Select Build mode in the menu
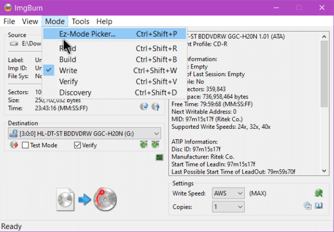 (x=115, y=59)
